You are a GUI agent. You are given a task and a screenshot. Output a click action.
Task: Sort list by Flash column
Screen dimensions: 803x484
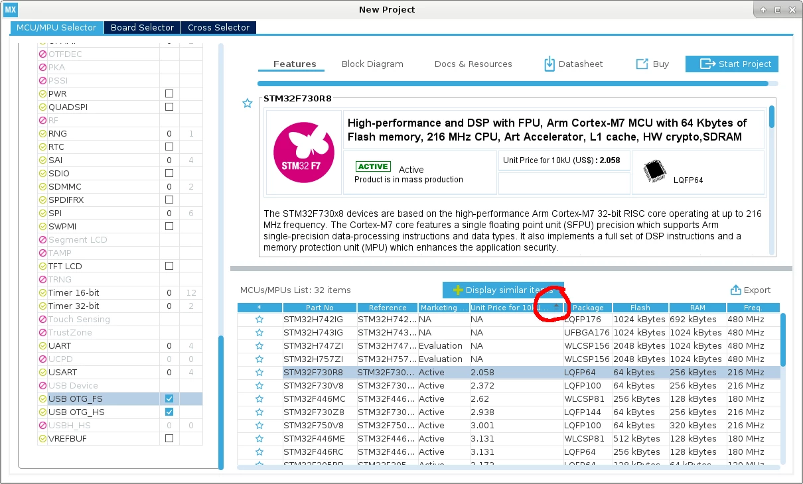(640, 308)
